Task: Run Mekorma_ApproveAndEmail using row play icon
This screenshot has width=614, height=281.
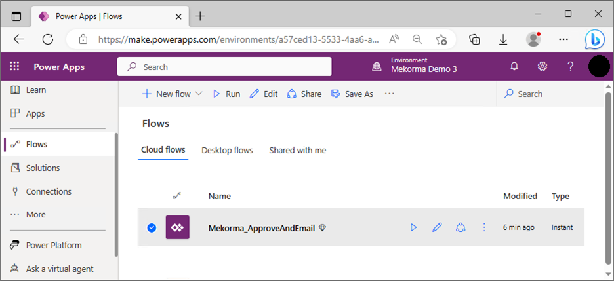Action: coord(413,227)
